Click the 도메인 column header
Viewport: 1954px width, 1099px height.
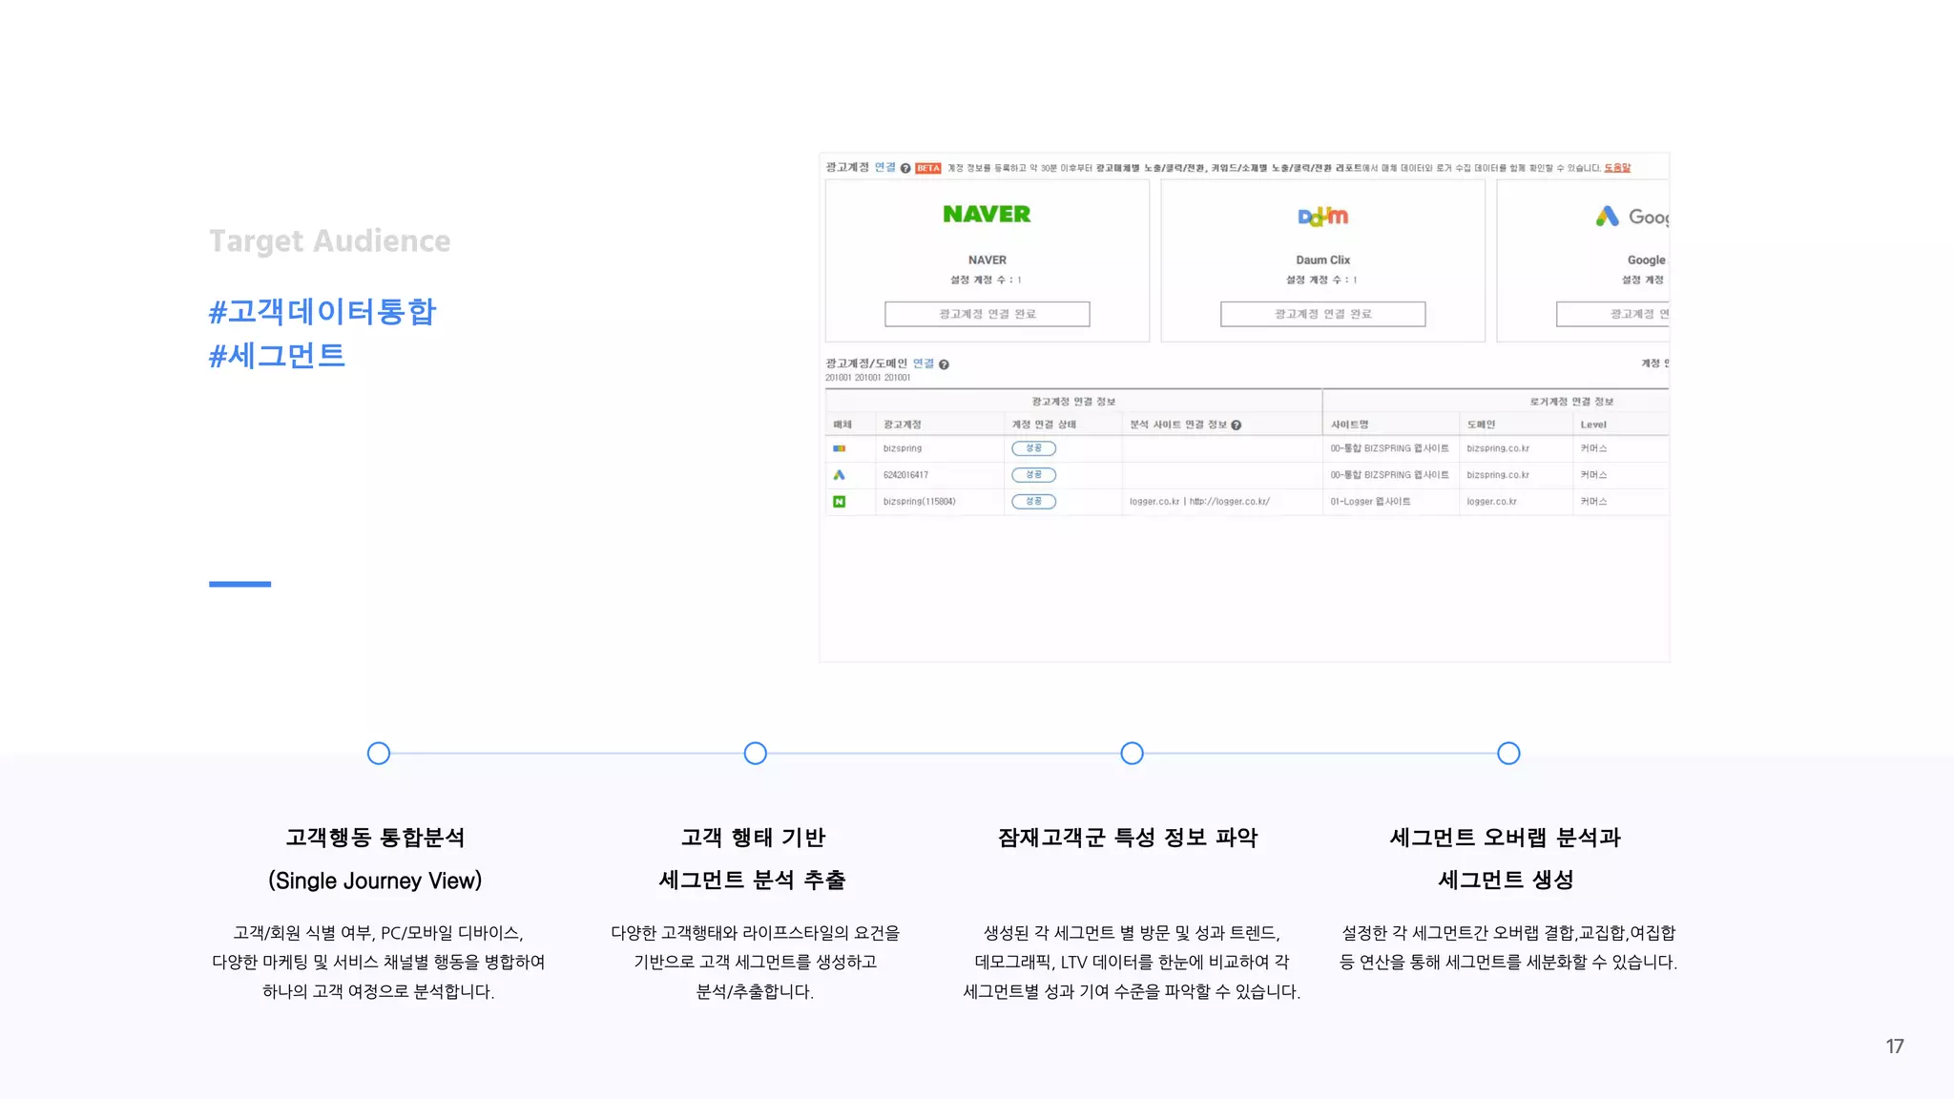[x=1482, y=425]
